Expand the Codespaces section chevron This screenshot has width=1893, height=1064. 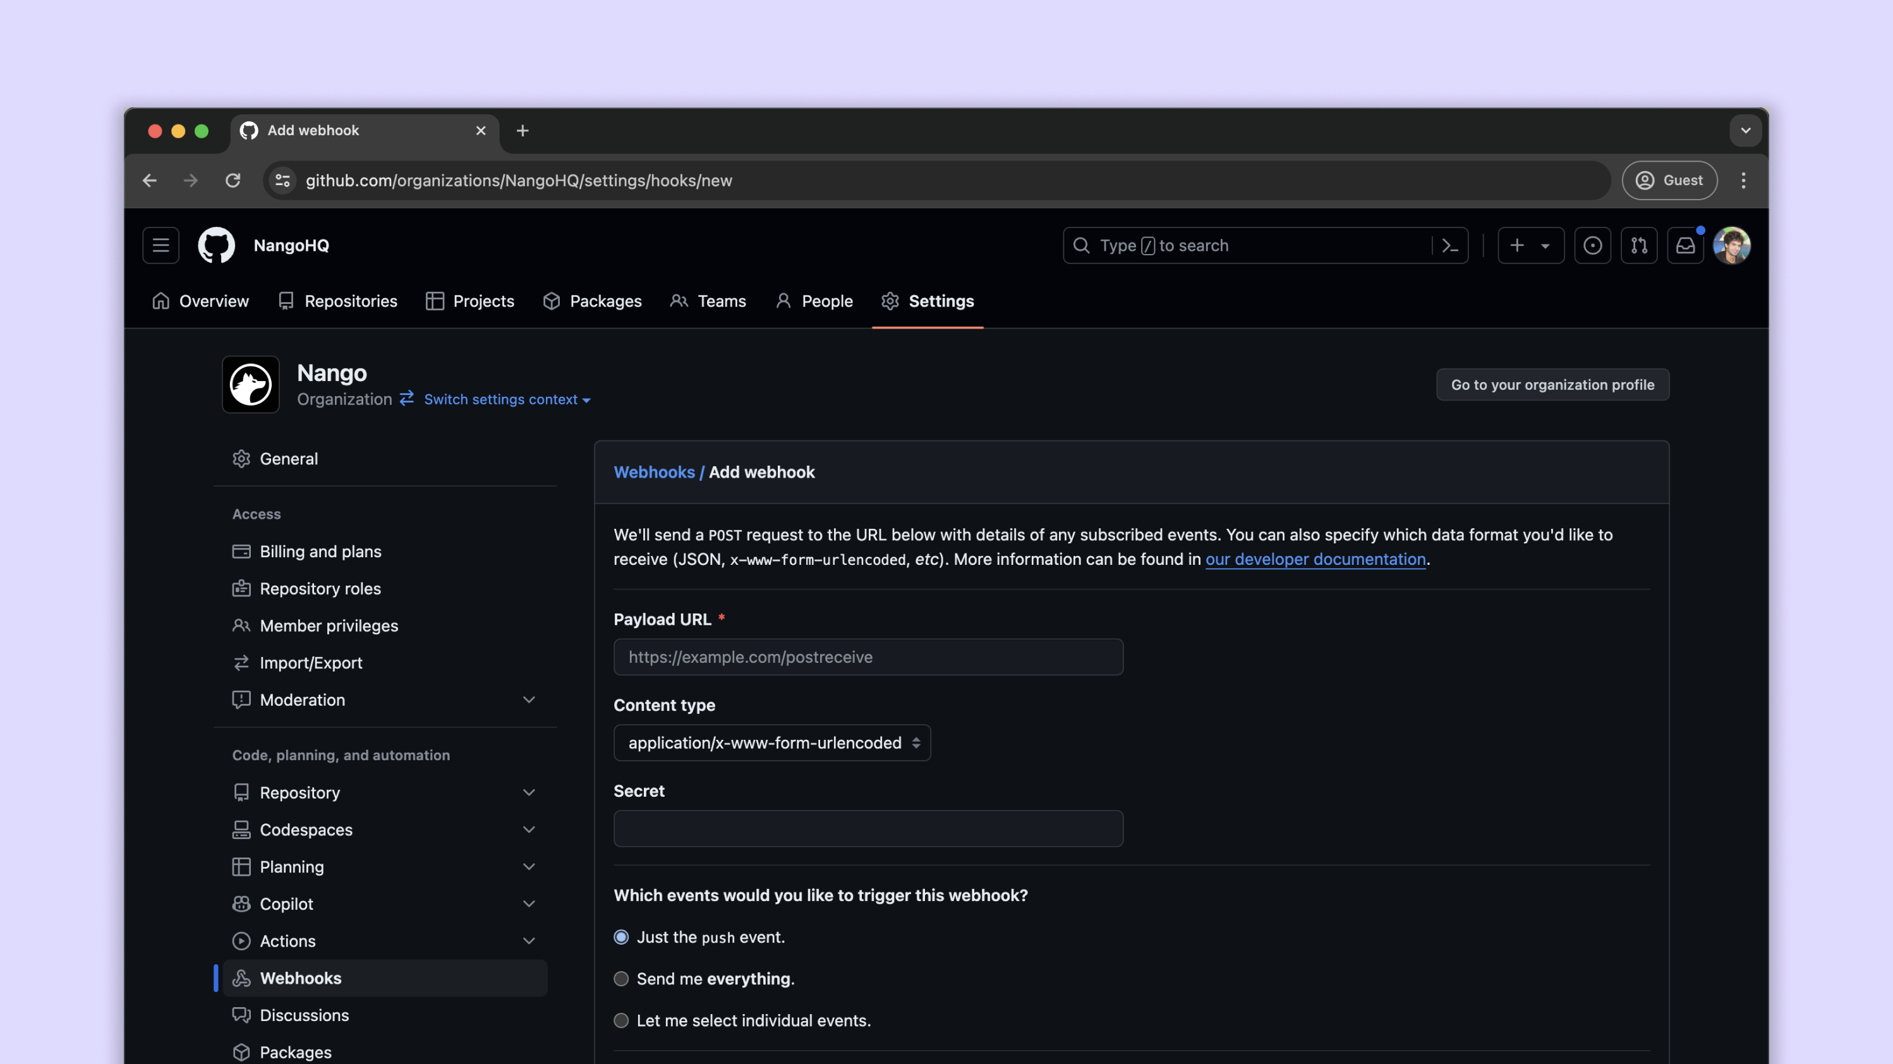point(529,830)
